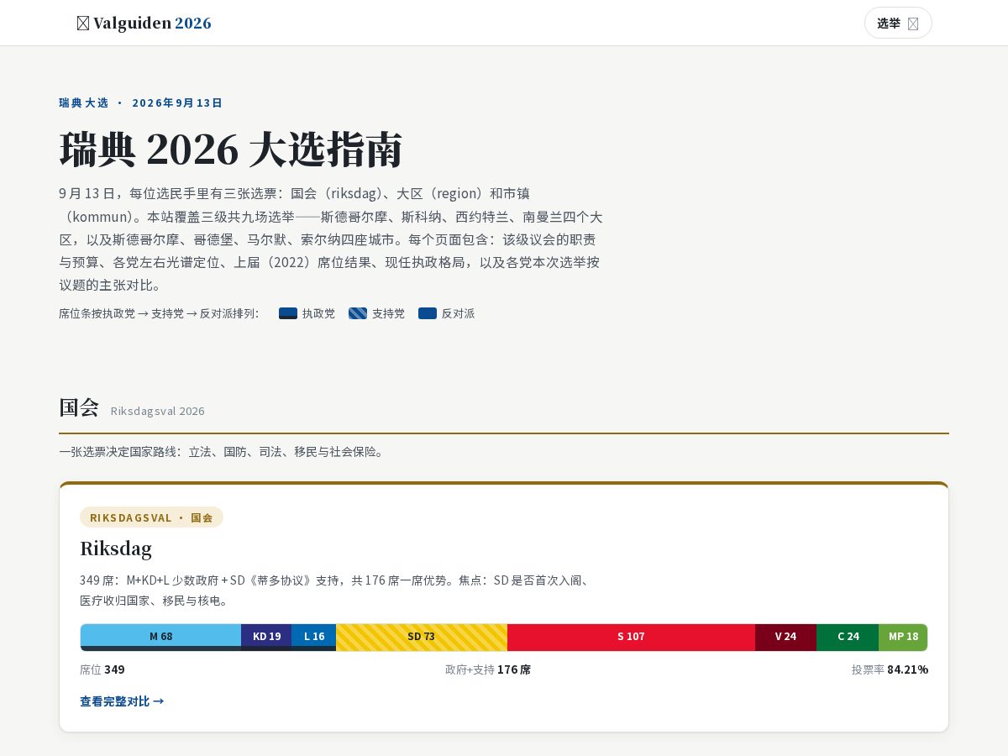
Task: Click the C 24 seat segment
Action: [x=848, y=637]
